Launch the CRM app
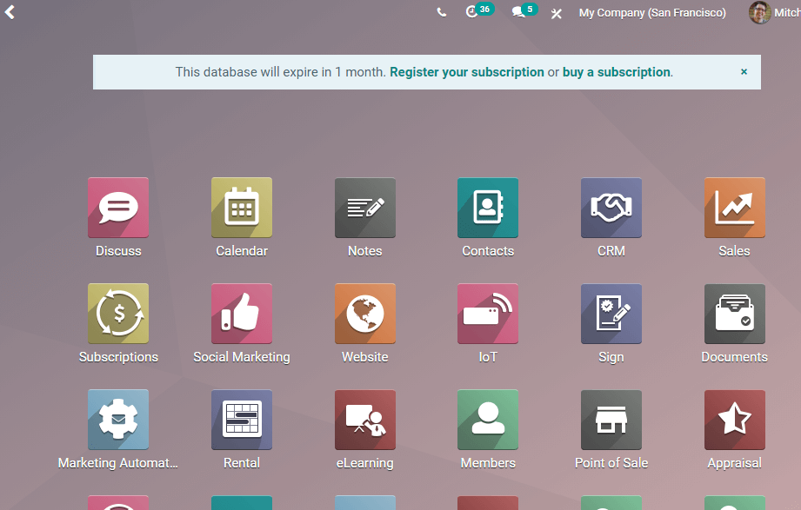This screenshot has width=801, height=510. click(x=611, y=208)
